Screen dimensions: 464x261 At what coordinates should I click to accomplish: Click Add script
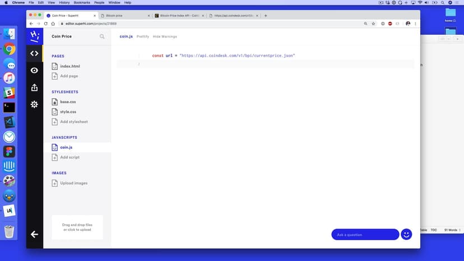69,157
